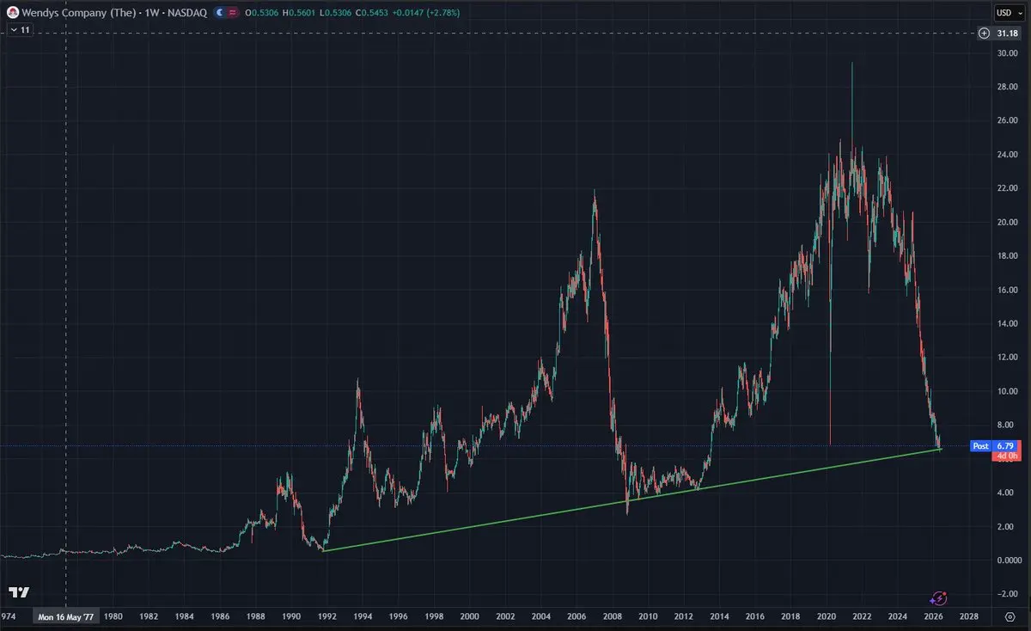This screenshot has height=631, width=1031.
Task: Click the open value O0.5306 in the header
Action: (x=262, y=13)
